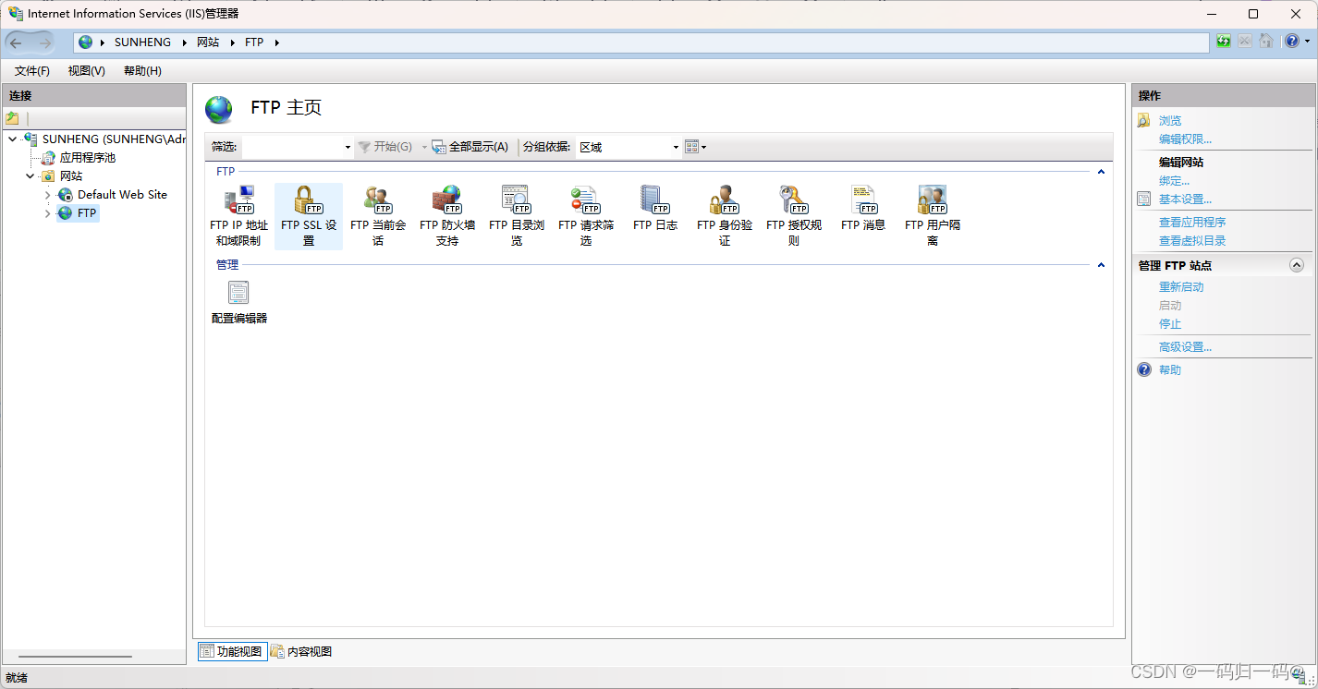Open the Help (帮助) menu

pos(142,71)
